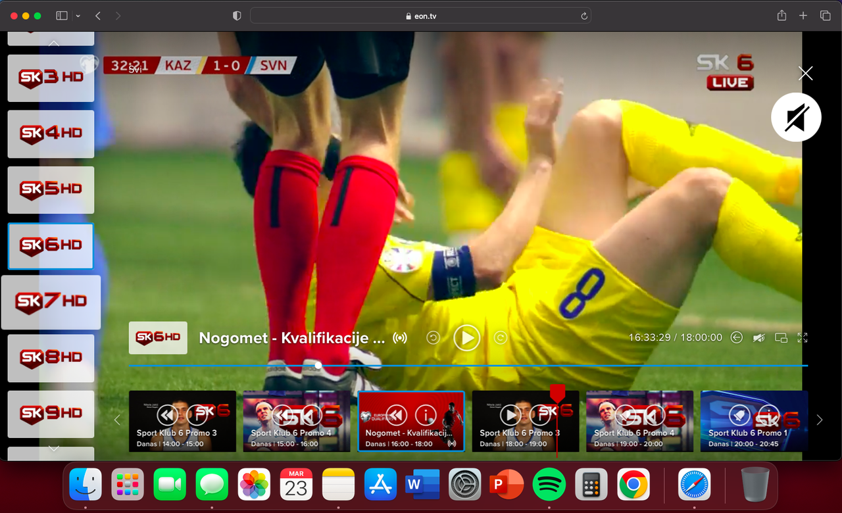842x513 pixels.
Task: Go to previous channel arrow icon
Action: pyautogui.click(x=737, y=337)
